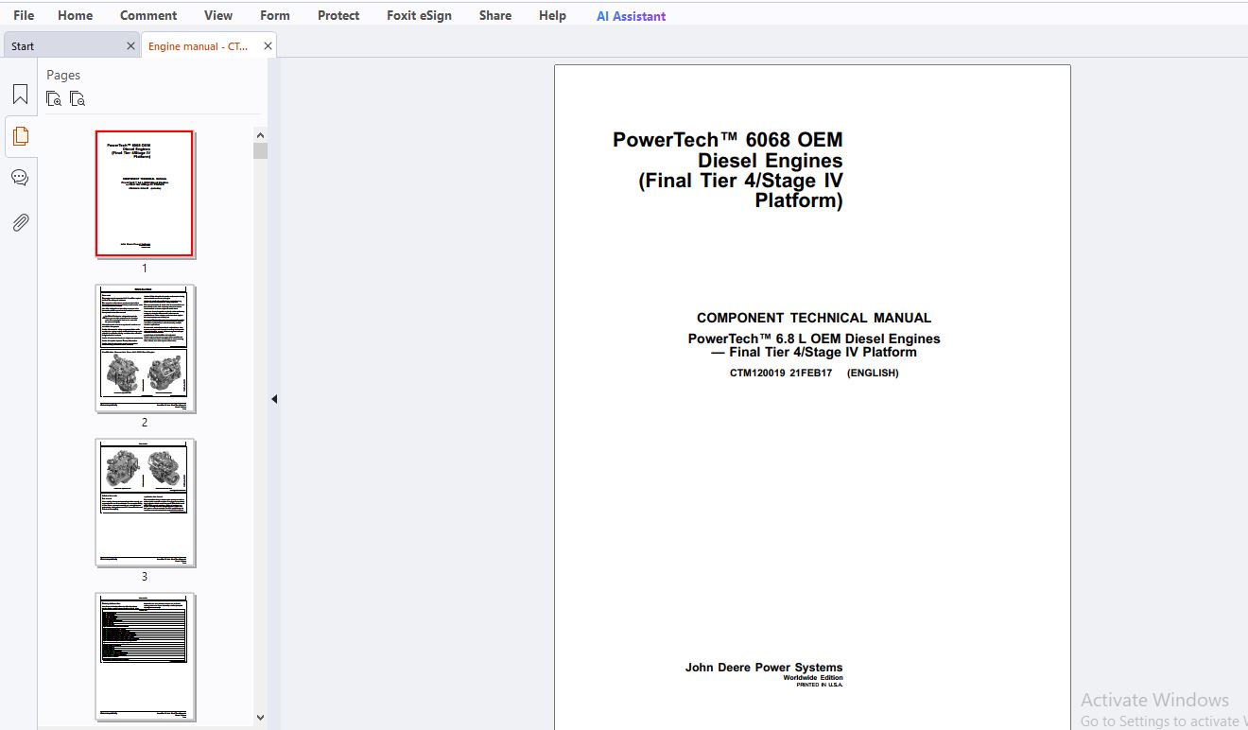Click thumbnail scrollbar down arrow
The image size is (1248, 730).
(x=260, y=718)
